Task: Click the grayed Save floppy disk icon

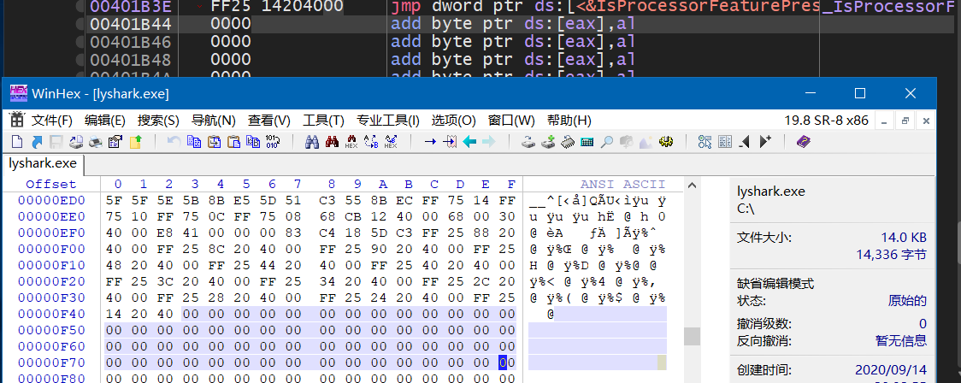Action: [x=56, y=142]
